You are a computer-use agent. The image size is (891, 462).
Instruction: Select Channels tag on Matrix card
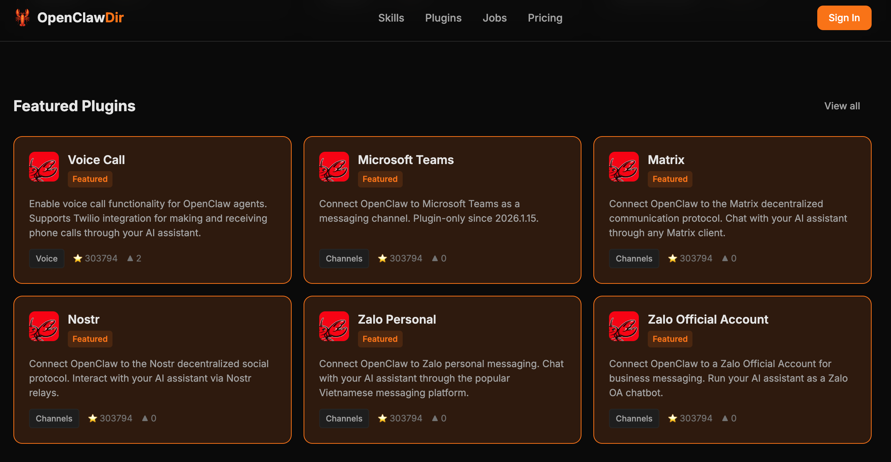tap(634, 259)
